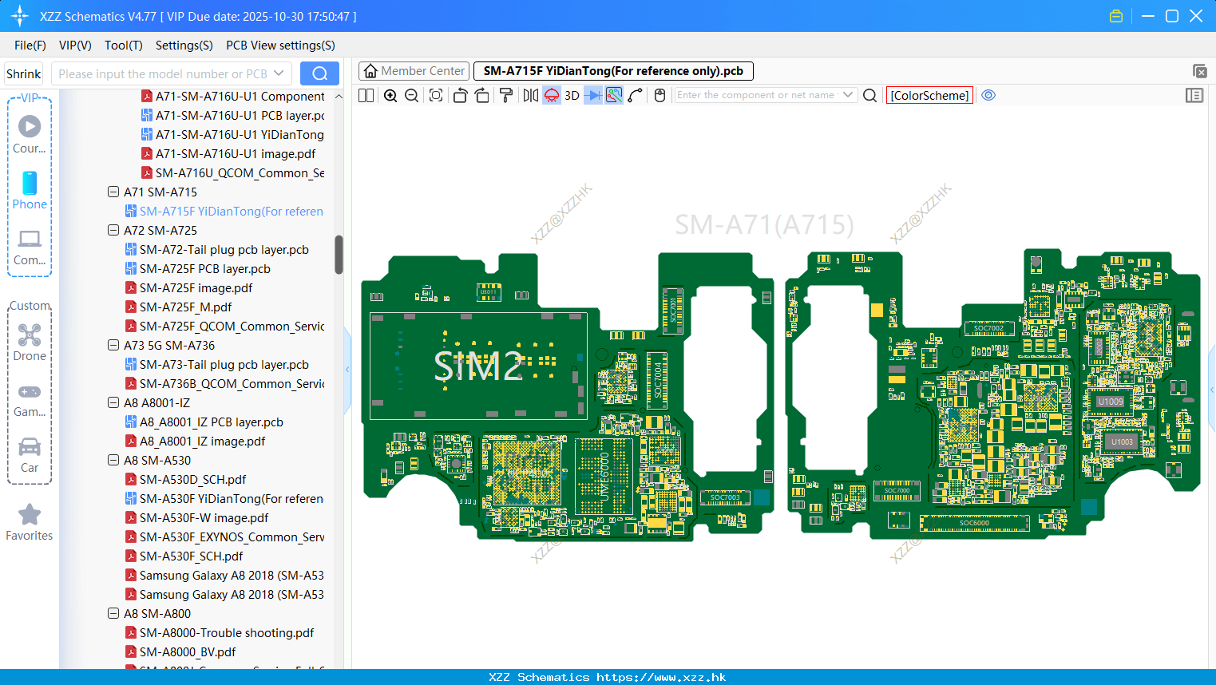Click the mouse settings icon
Viewport: 1216px width, 685px height.
pyautogui.click(x=659, y=95)
